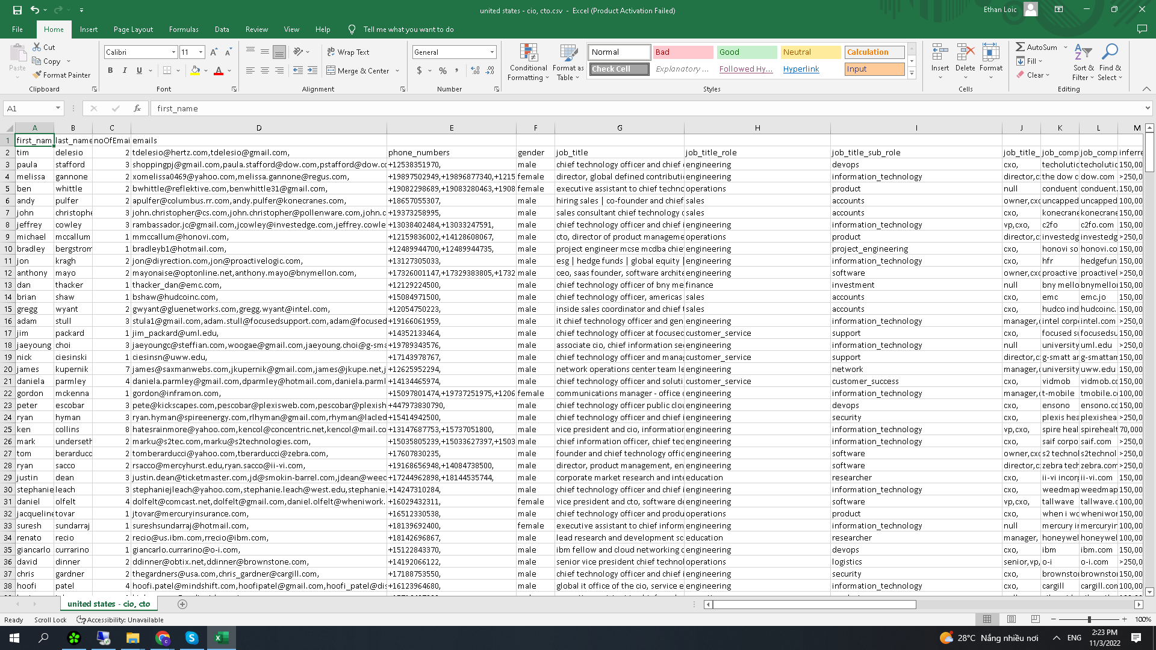This screenshot has width=1156, height=650.
Task: Open the font size dropdown
Action: (x=200, y=52)
